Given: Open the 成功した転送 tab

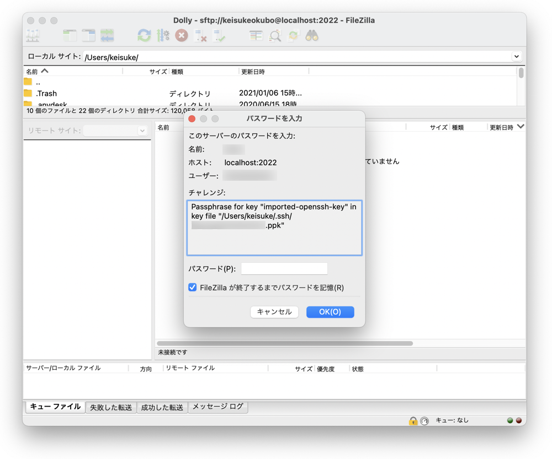Looking at the screenshot, I should tap(162, 407).
